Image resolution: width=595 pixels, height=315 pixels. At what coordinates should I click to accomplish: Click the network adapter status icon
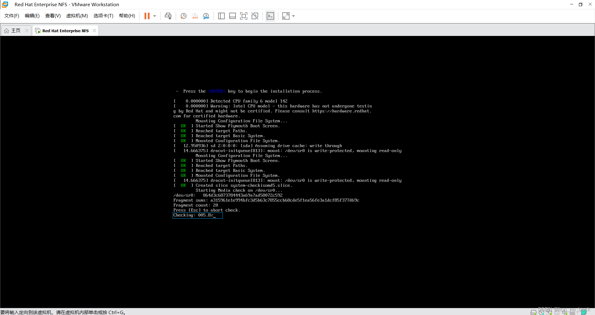click(x=549, y=312)
